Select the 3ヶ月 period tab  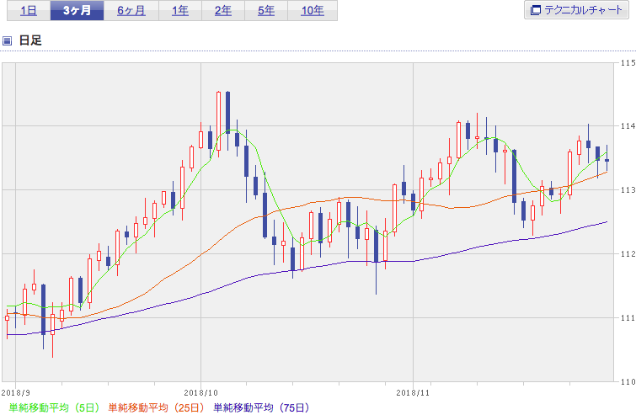(77, 11)
